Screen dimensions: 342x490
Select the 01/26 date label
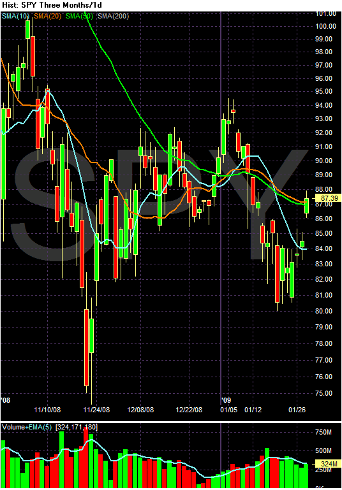297,410
